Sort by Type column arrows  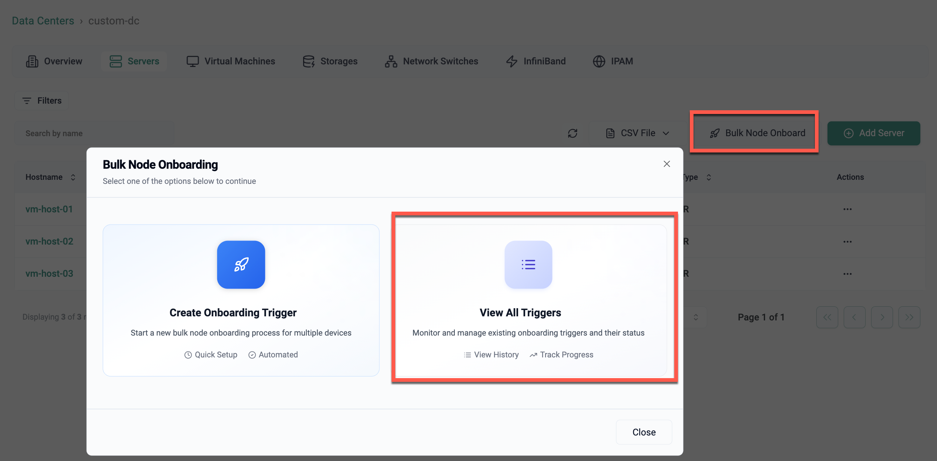tap(708, 177)
